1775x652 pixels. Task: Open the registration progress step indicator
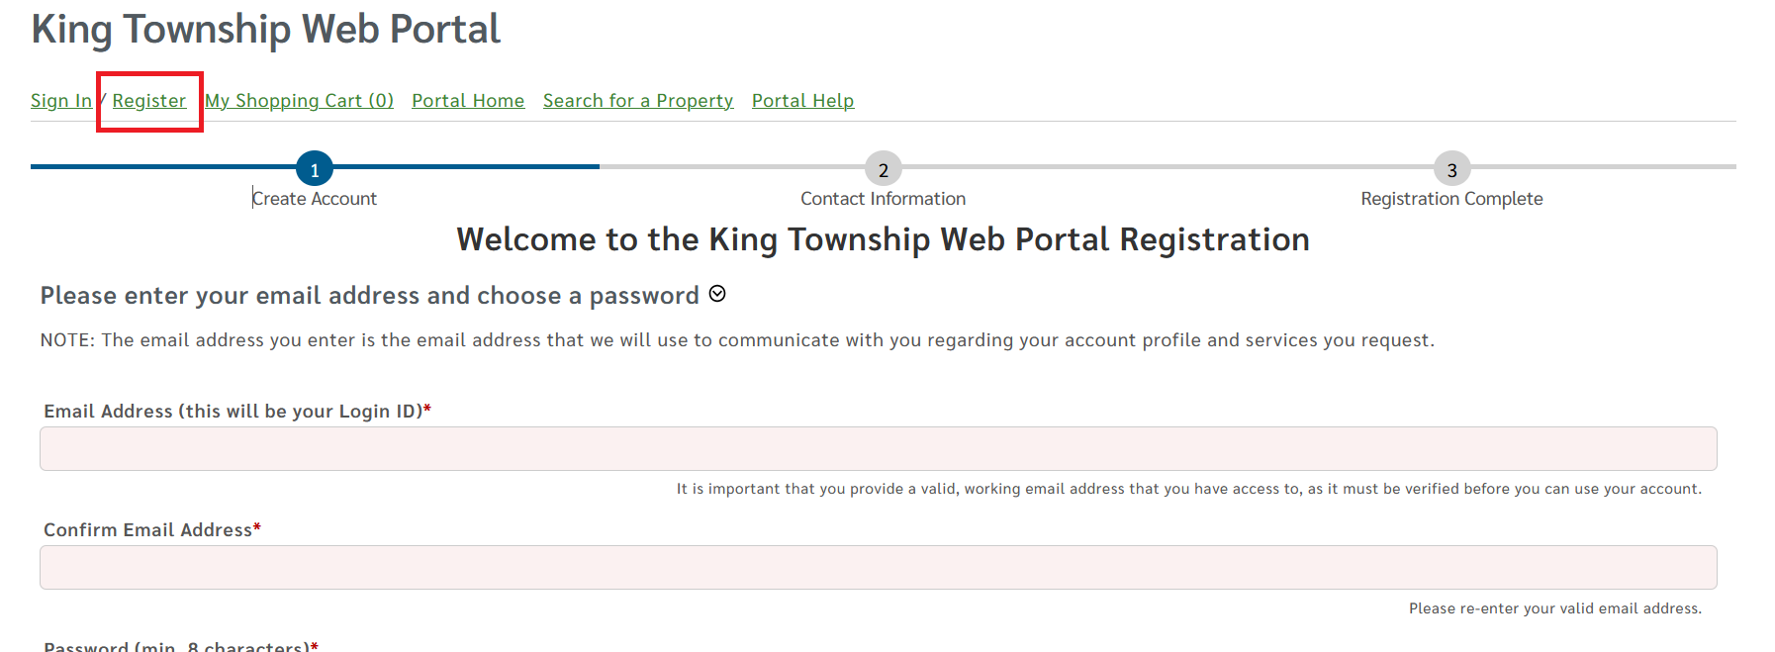pyautogui.click(x=884, y=166)
